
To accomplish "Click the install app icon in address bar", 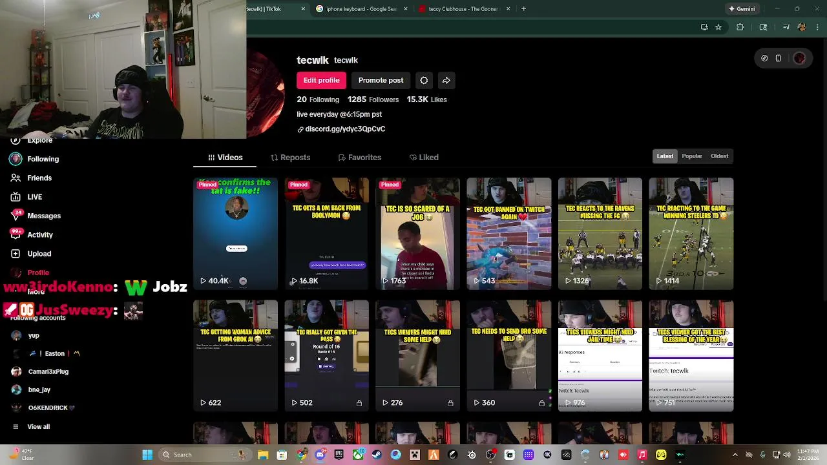I will pyautogui.click(x=704, y=27).
